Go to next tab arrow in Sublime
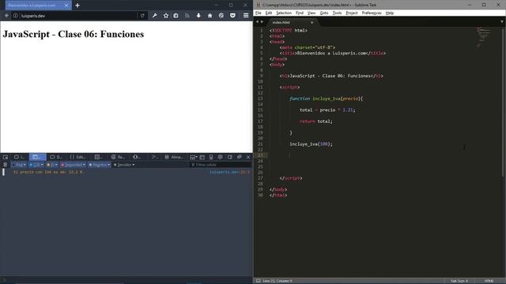This screenshot has height=284, width=506. (x=262, y=22)
